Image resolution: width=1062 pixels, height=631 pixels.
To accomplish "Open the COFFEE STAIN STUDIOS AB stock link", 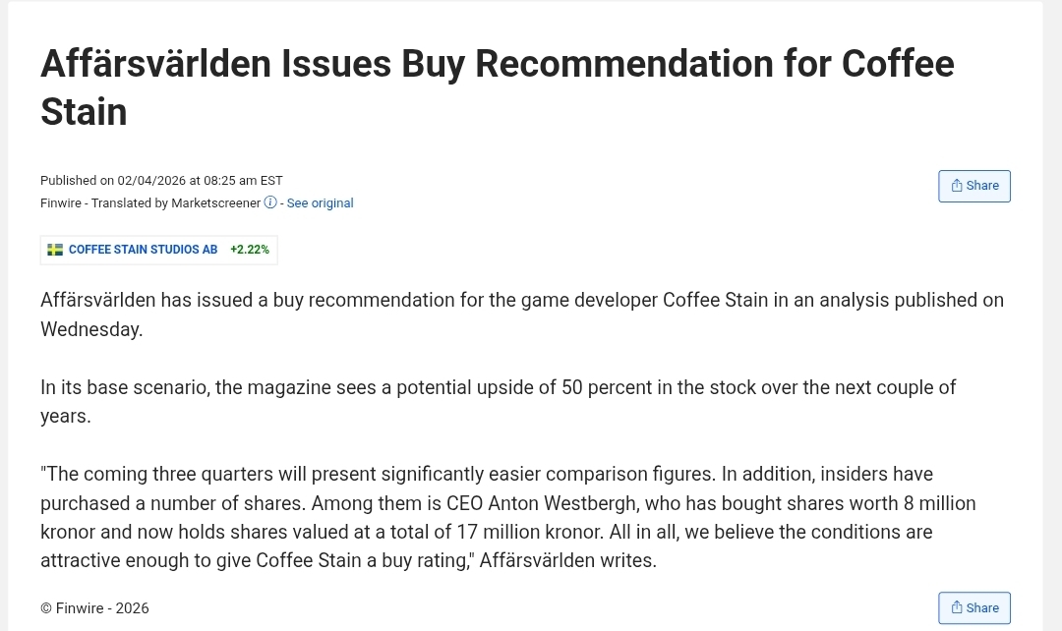I will [x=143, y=250].
